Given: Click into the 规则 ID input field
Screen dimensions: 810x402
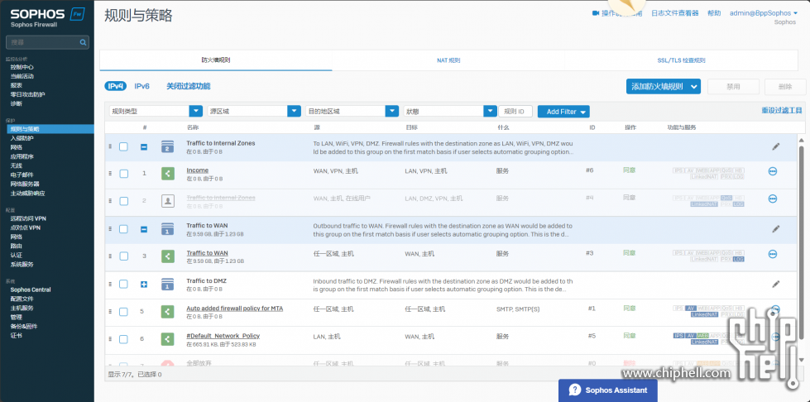Looking at the screenshot, I should tap(515, 111).
